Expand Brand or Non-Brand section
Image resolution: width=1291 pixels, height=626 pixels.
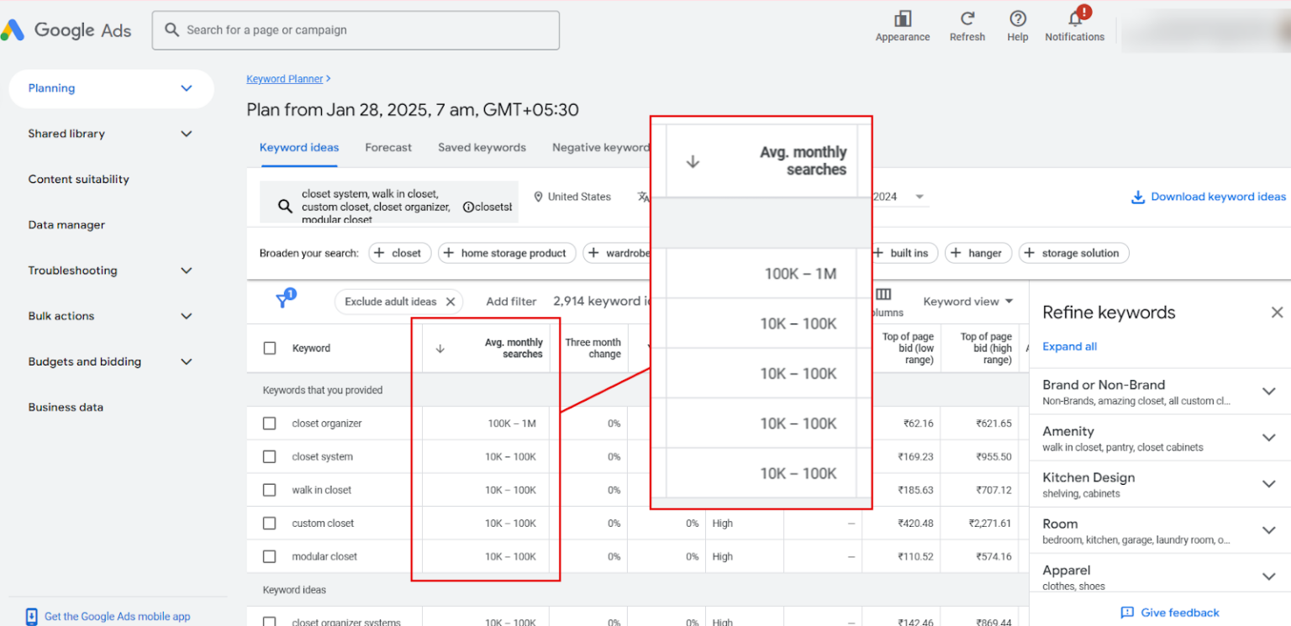coord(1269,392)
